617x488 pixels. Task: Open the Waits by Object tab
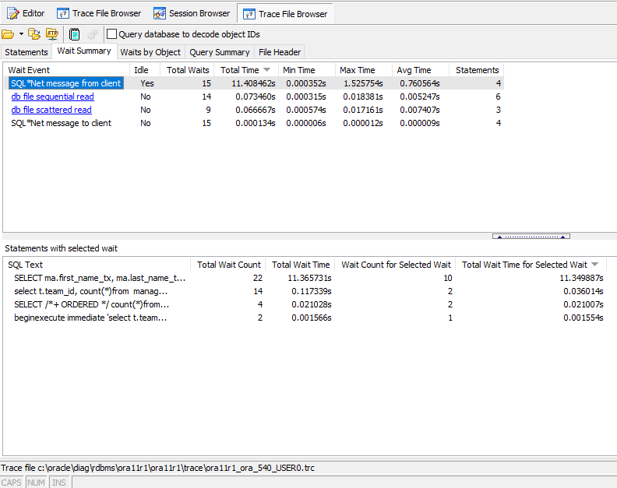[x=150, y=52]
